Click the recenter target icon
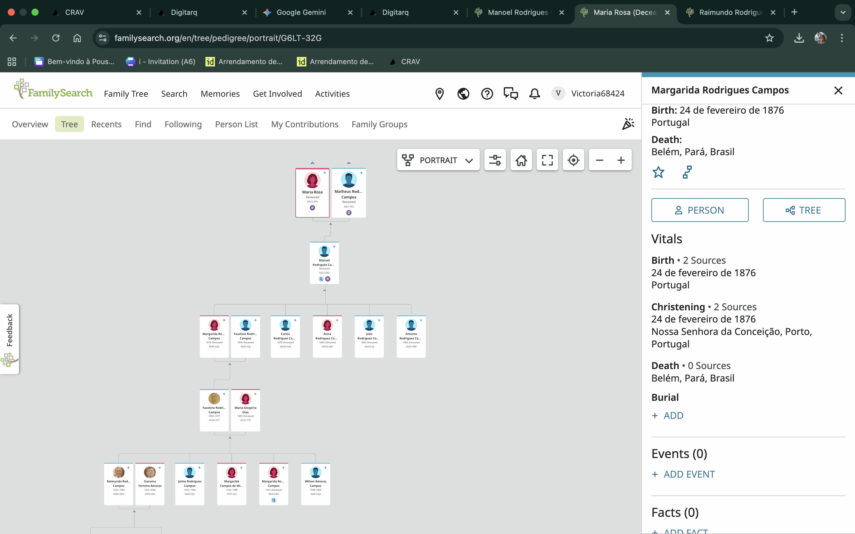855x534 pixels. click(x=573, y=160)
